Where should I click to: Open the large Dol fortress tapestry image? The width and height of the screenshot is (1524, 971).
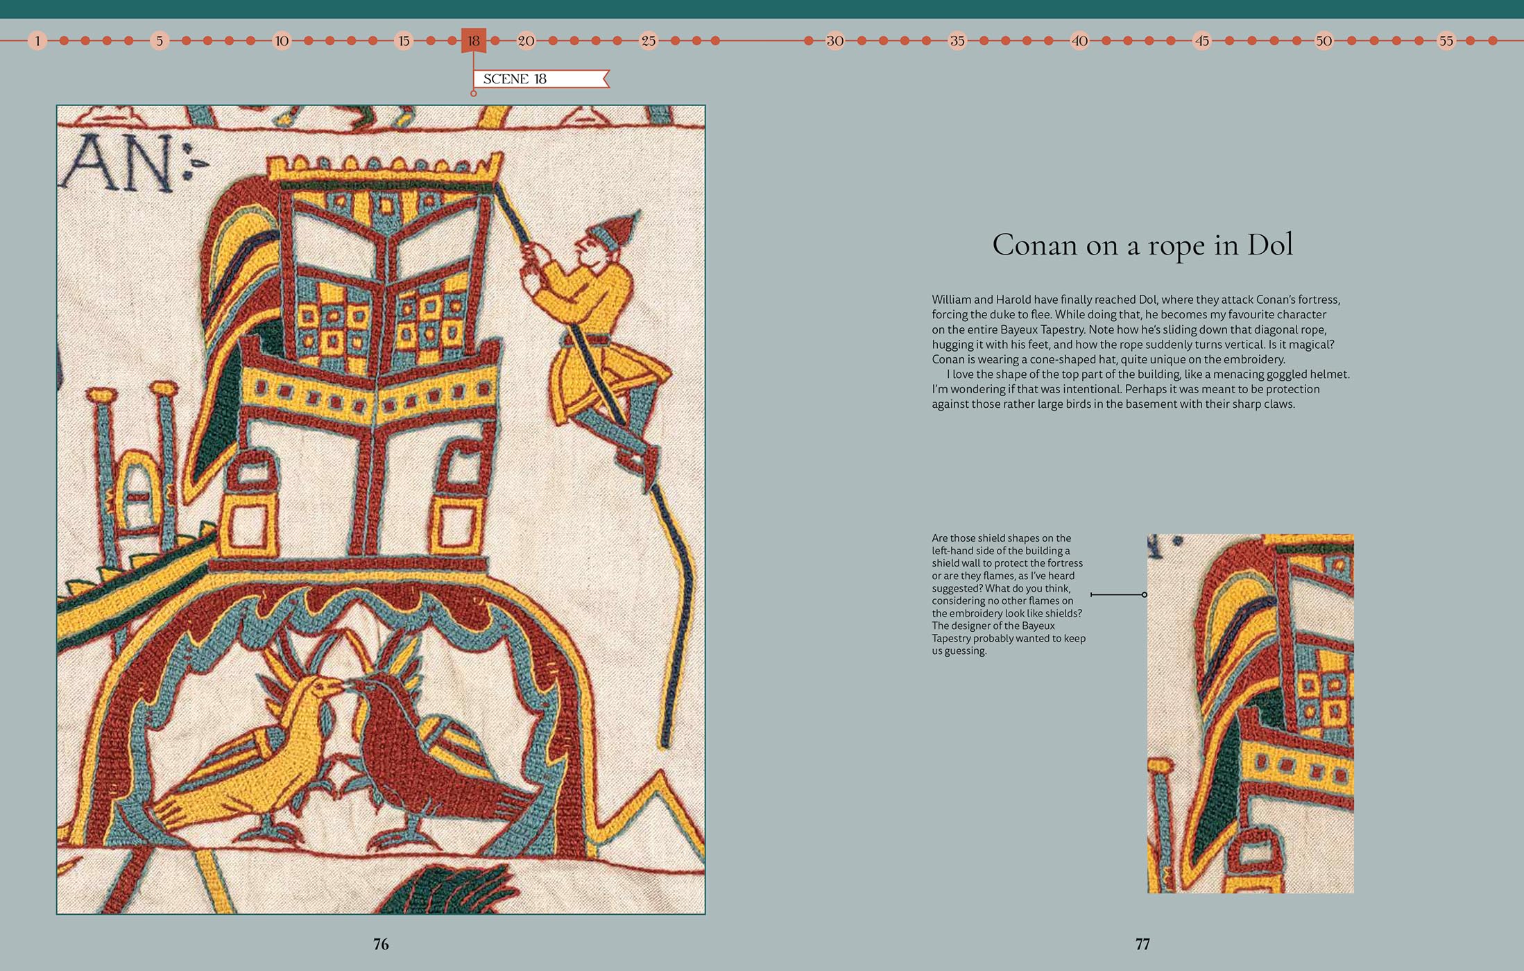[381, 510]
